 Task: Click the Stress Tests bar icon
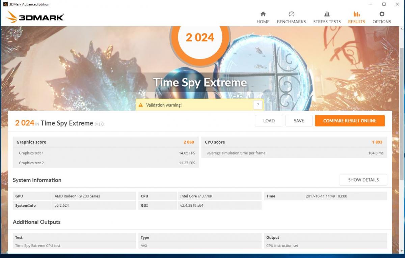click(327, 14)
